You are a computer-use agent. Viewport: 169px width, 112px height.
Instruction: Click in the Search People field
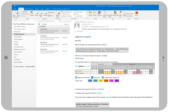click(x=129, y=12)
